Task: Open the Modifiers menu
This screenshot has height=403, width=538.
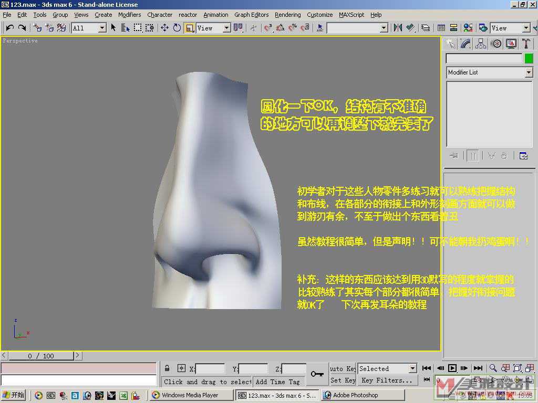Action: pyautogui.click(x=129, y=15)
